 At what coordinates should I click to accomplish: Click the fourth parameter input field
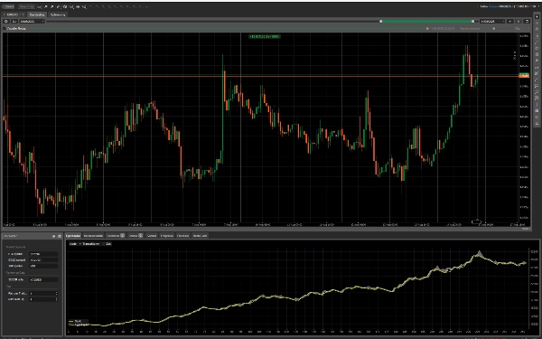point(43,279)
